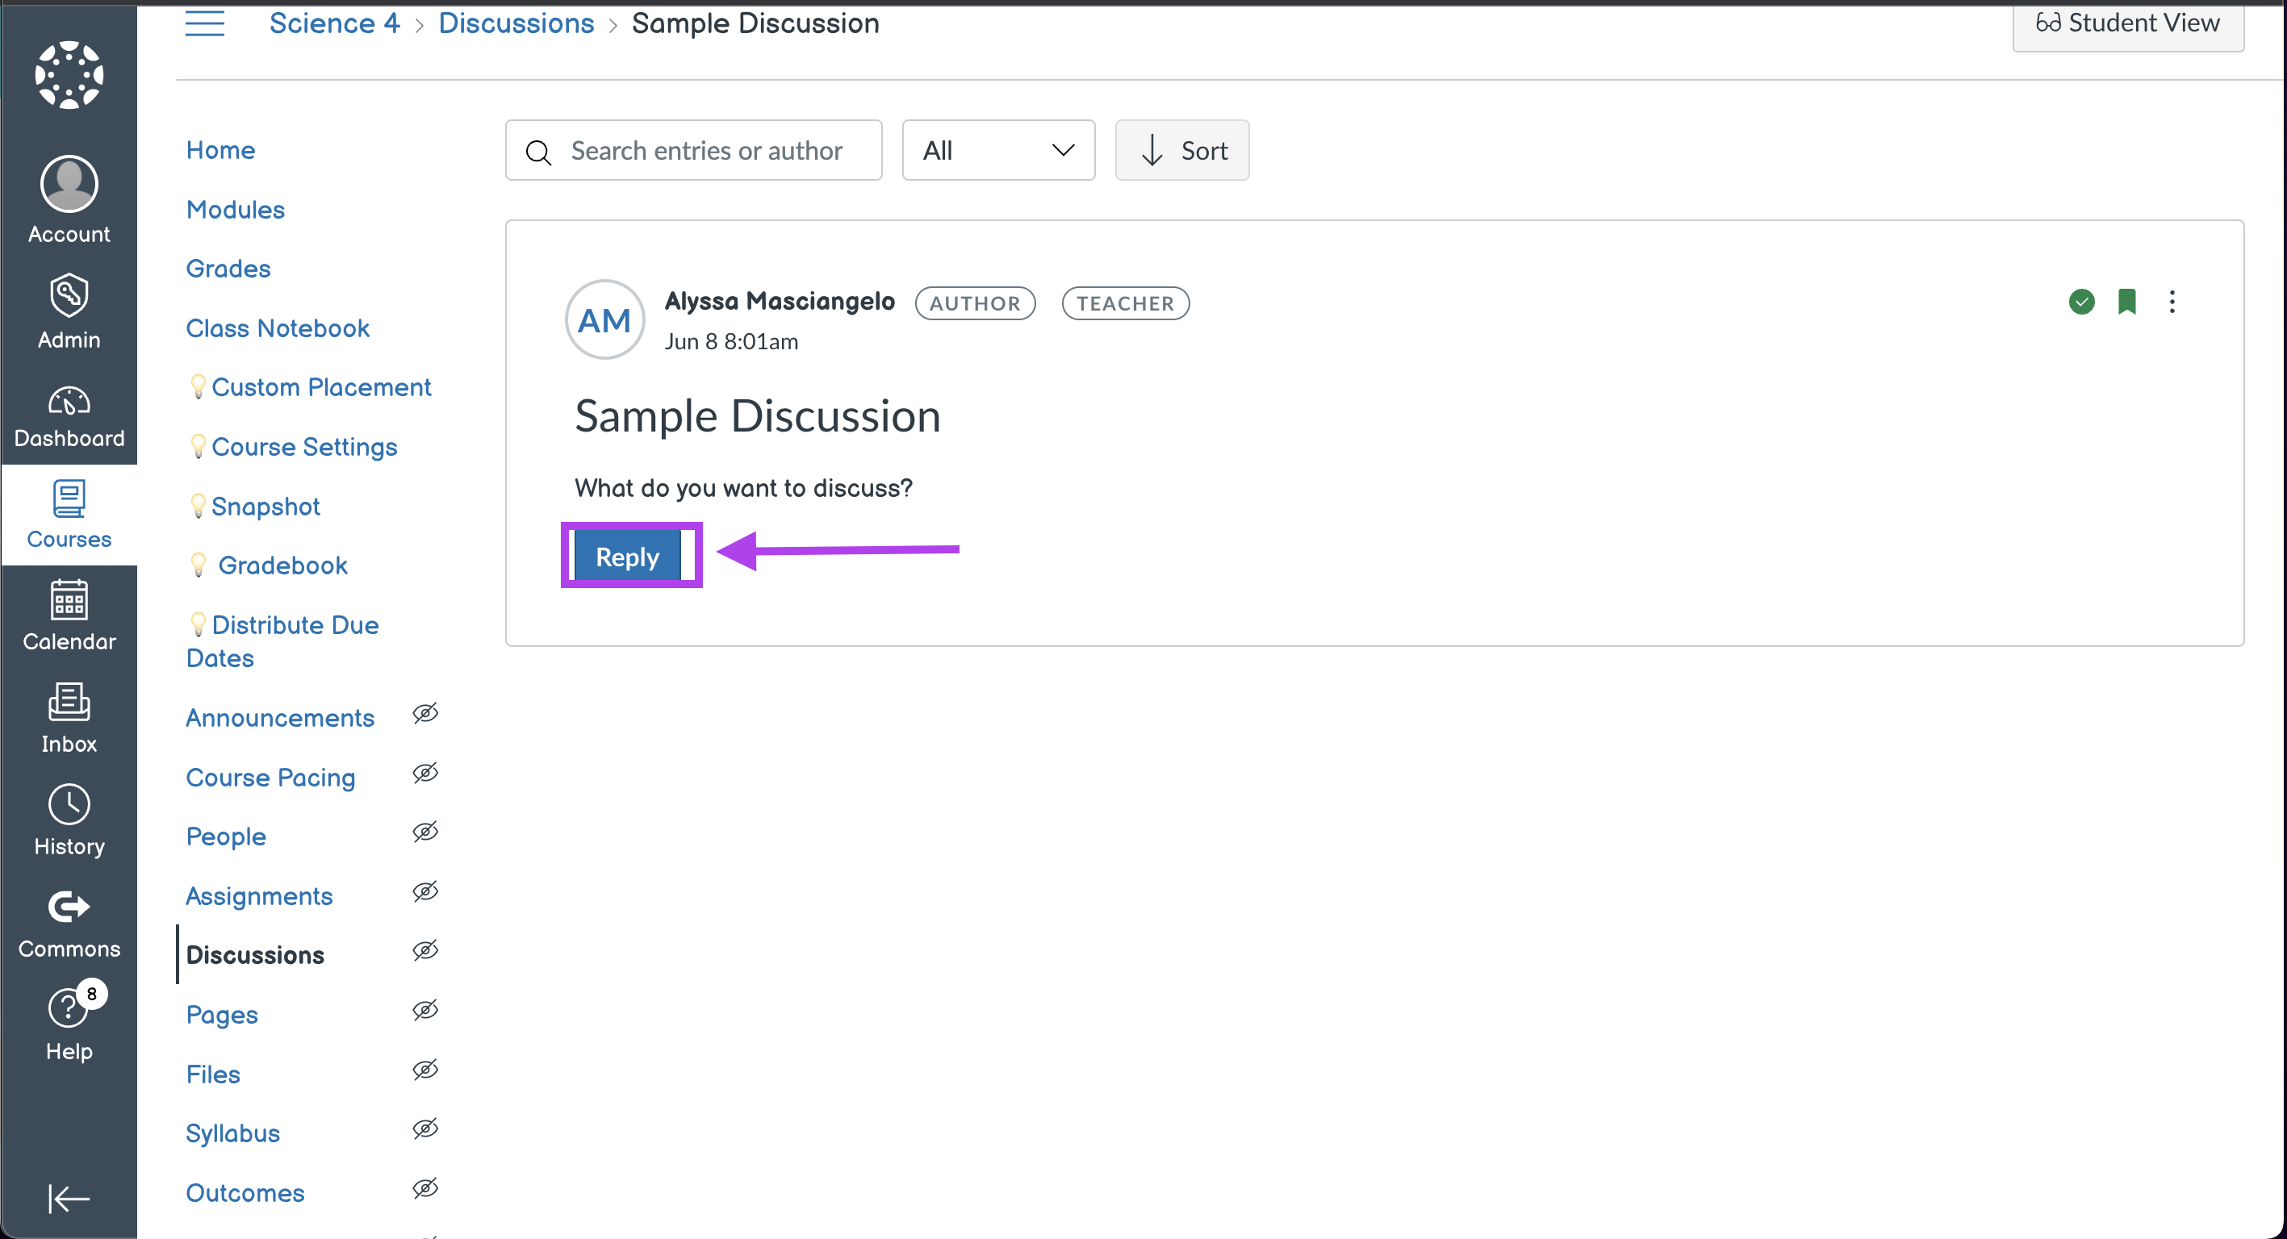
Task: Open Announcements in course navigation
Action: point(280,717)
